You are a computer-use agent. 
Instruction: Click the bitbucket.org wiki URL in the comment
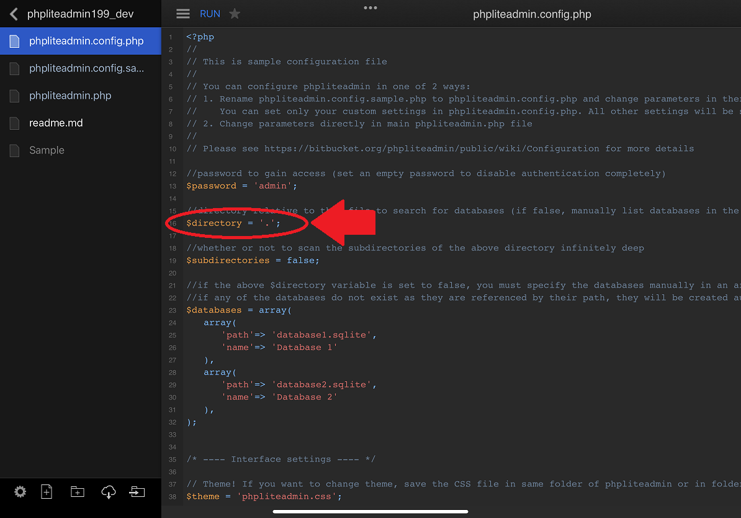tap(431, 148)
